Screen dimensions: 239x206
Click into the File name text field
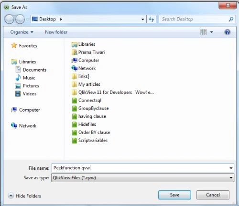pyautogui.click(x=140, y=168)
